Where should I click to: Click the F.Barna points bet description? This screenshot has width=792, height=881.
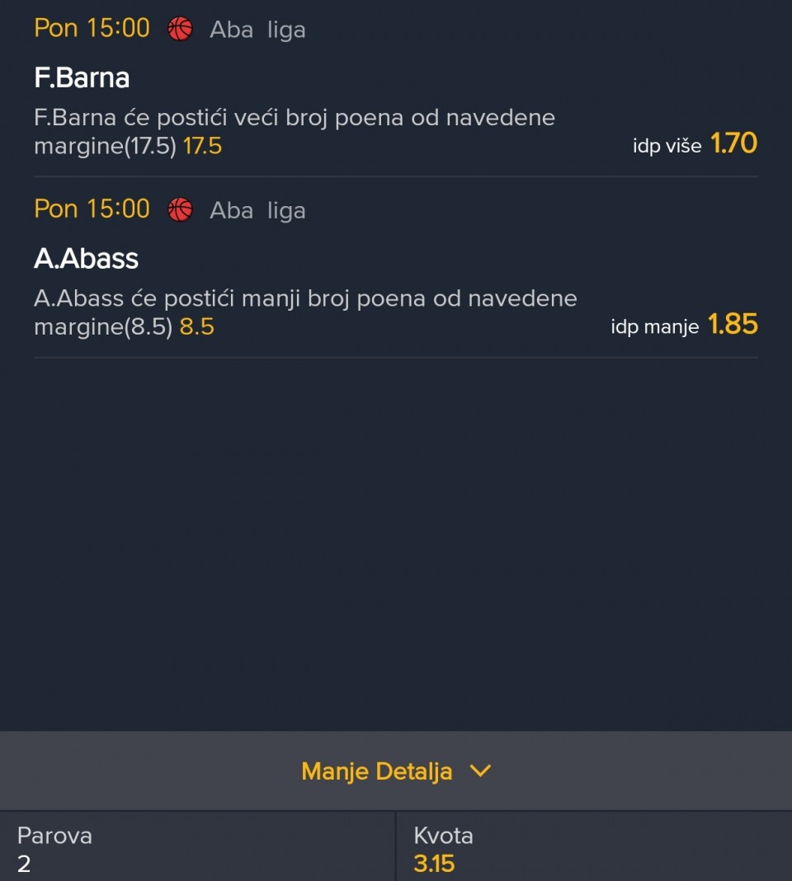point(294,118)
